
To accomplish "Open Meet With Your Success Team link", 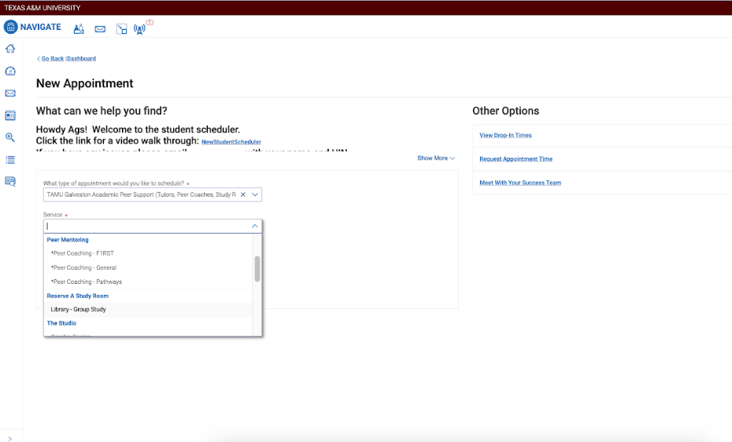I will pos(520,182).
